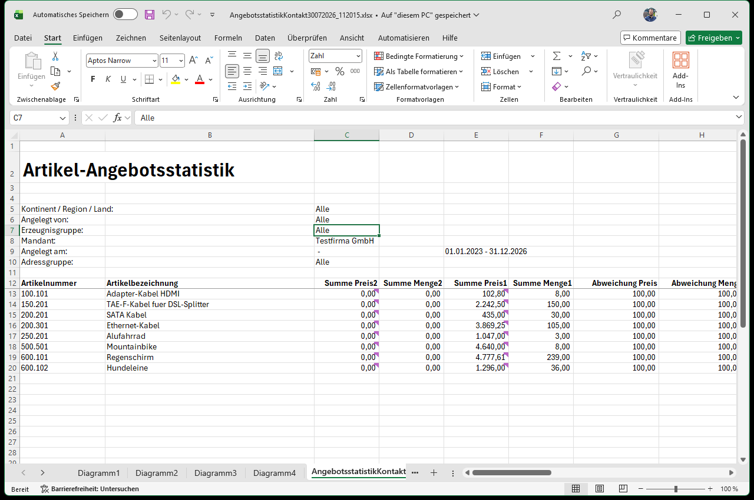This screenshot has width=754, height=500.
Task: Expand the Name Box C7 dropdown
Action: pyautogui.click(x=63, y=118)
